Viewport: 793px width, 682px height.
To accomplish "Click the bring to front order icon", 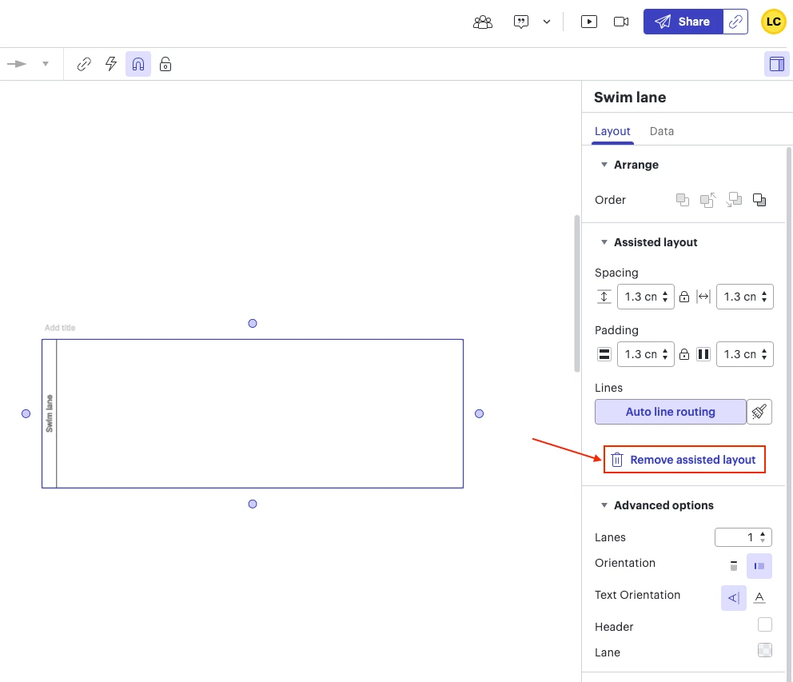I will (x=682, y=200).
